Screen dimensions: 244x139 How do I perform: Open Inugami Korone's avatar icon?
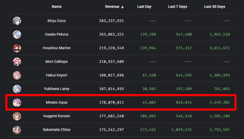[17, 116]
